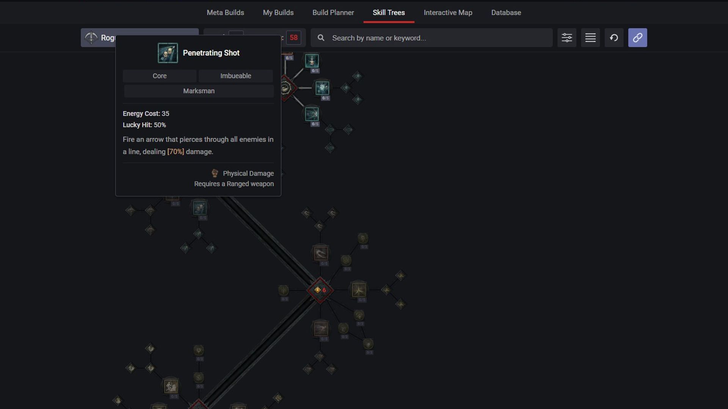This screenshot has width=728, height=409.
Task: Open the Rogue class selector dropdown
Action: tap(99, 37)
